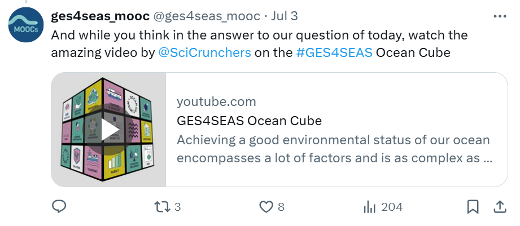Screen dimensions: 520x226
Task: Click the card description about environmental status
Action: pyautogui.click(x=333, y=149)
